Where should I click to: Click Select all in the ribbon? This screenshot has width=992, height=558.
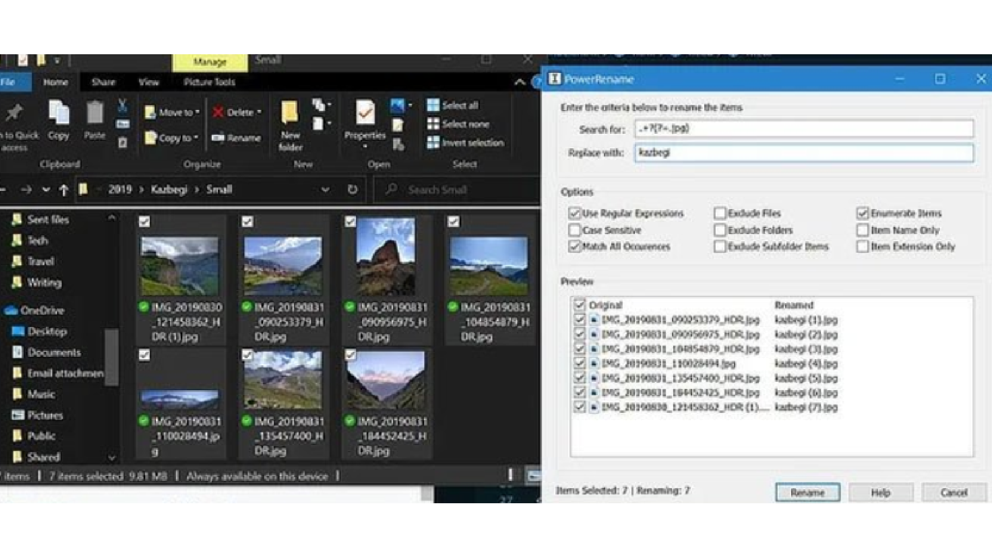pos(453,105)
